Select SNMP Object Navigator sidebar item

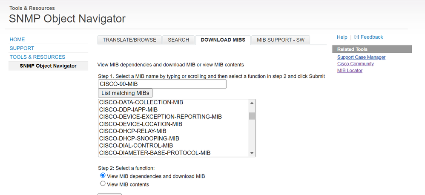tap(48, 66)
